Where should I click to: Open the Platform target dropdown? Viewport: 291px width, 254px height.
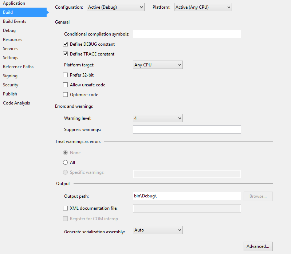click(157, 65)
